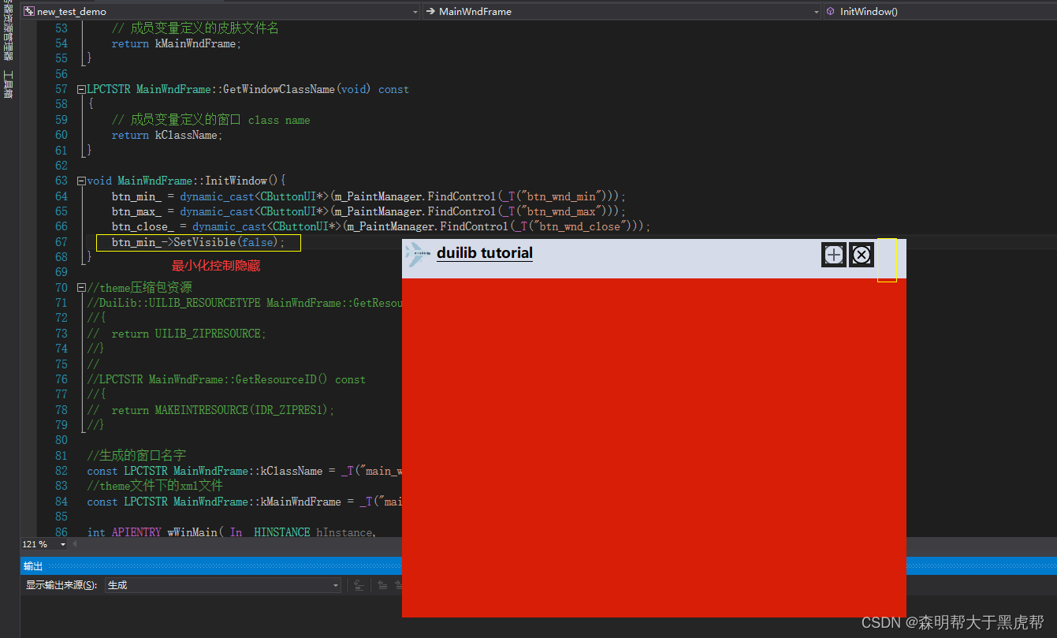Image resolution: width=1057 pixels, height=638 pixels.
Task: Click the 显示输出来源(S): label
Action: click(x=61, y=585)
